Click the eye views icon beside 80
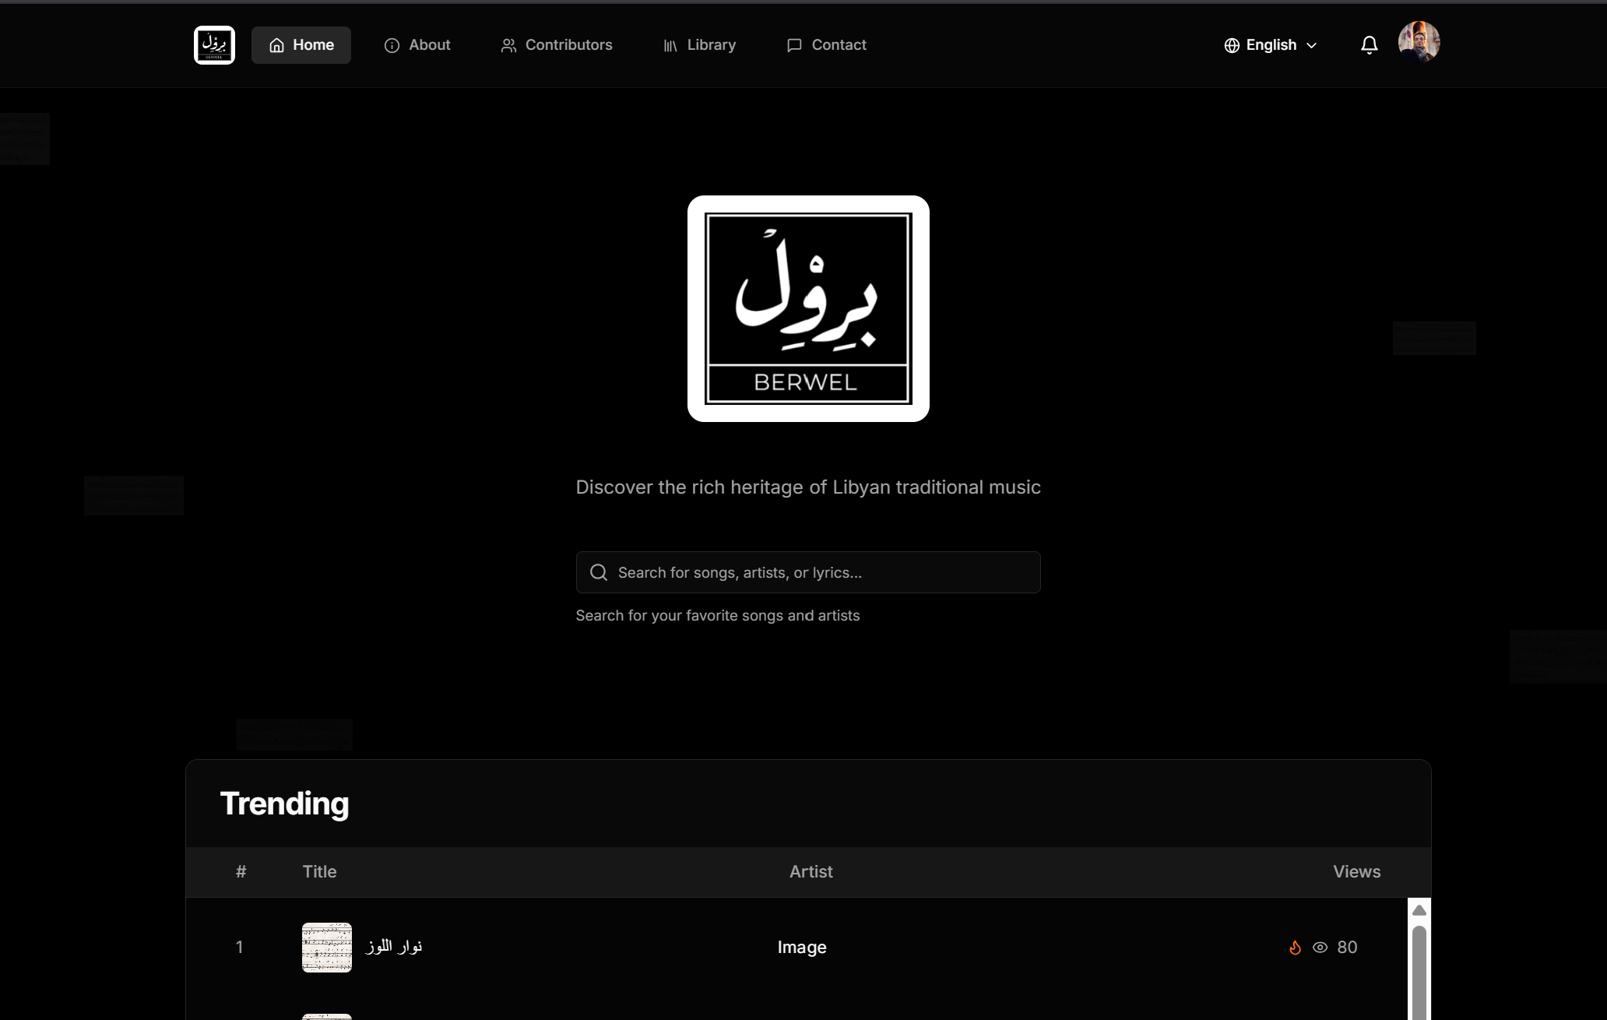The image size is (1607, 1020). pos(1320,948)
